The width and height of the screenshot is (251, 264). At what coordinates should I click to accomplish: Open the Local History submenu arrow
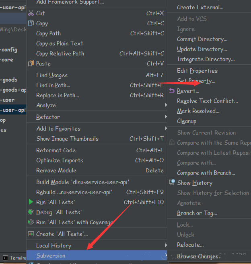(165, 246)
